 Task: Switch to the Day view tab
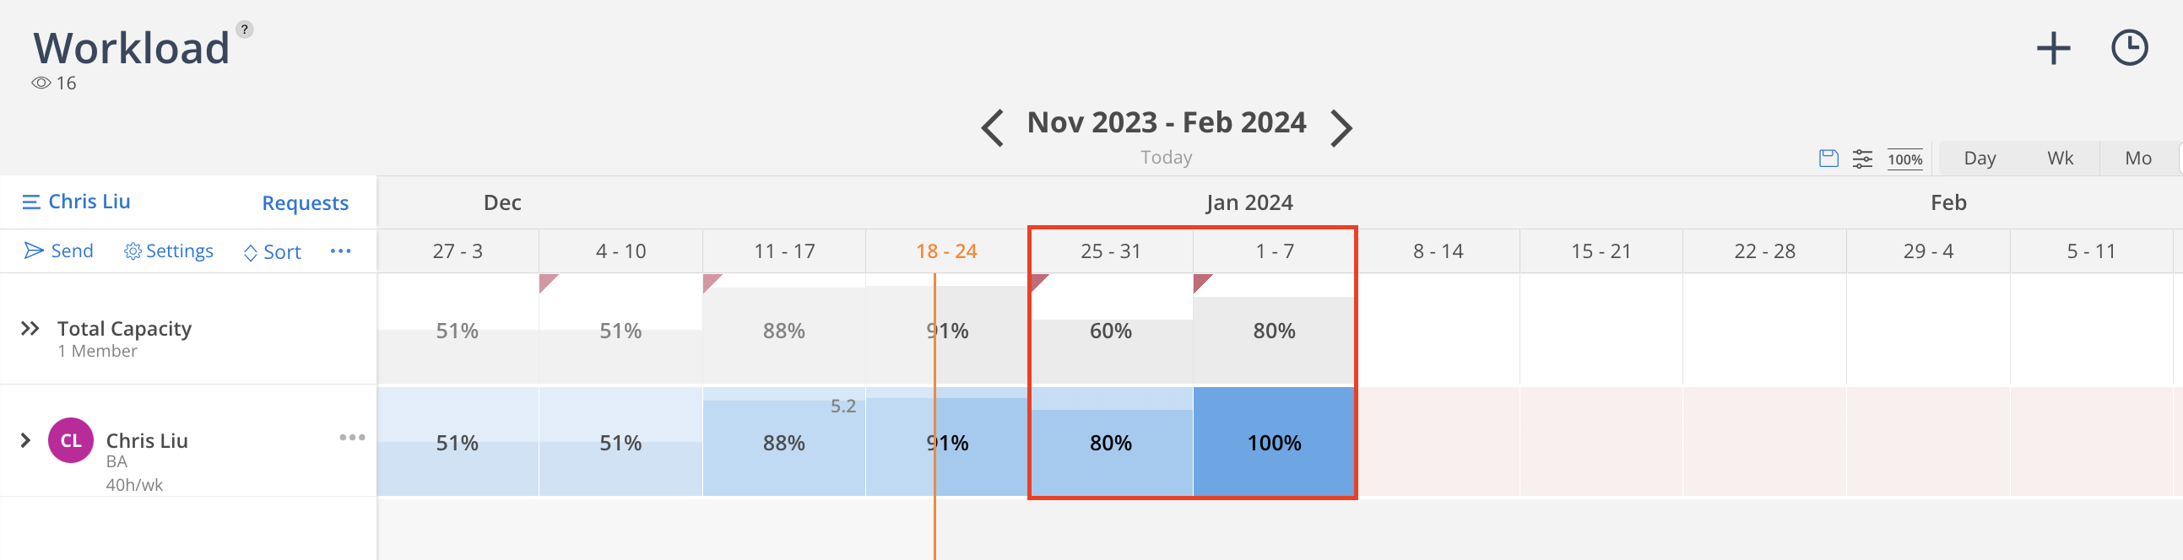[x=1979, y=159]
